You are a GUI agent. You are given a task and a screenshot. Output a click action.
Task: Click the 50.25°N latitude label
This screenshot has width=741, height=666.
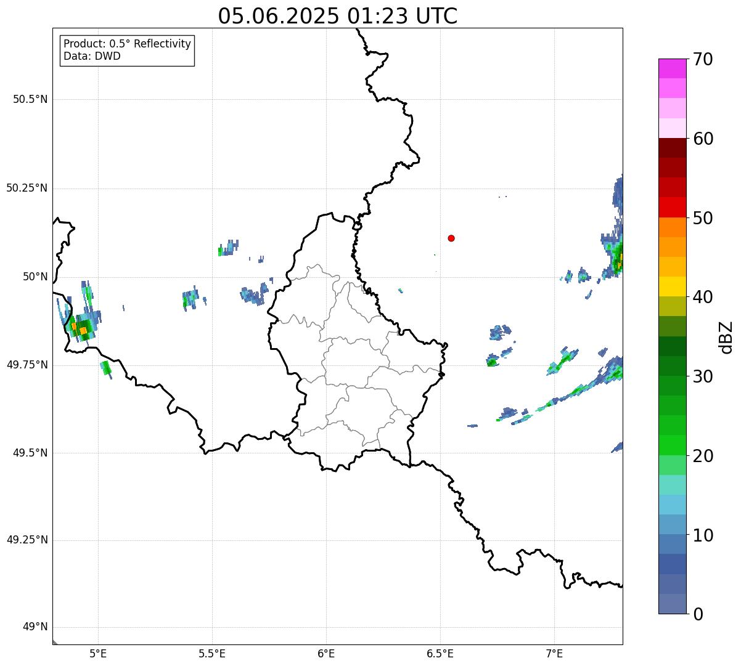(27, 188)
